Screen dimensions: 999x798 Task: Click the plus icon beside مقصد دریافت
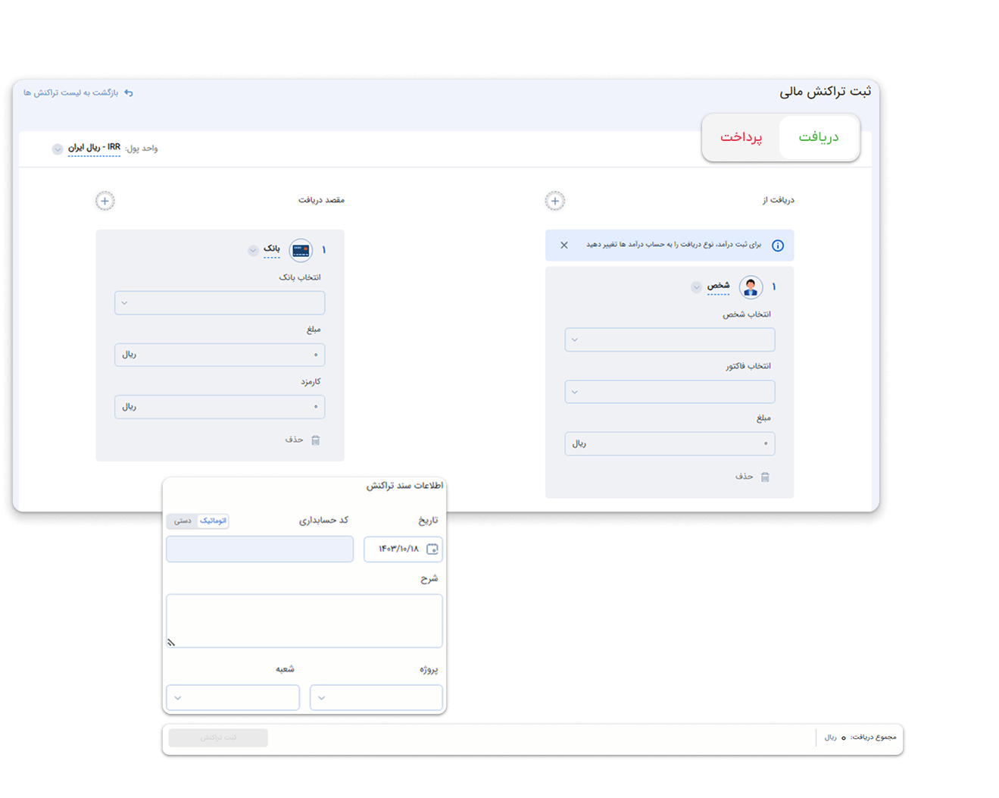pos(105,201)
